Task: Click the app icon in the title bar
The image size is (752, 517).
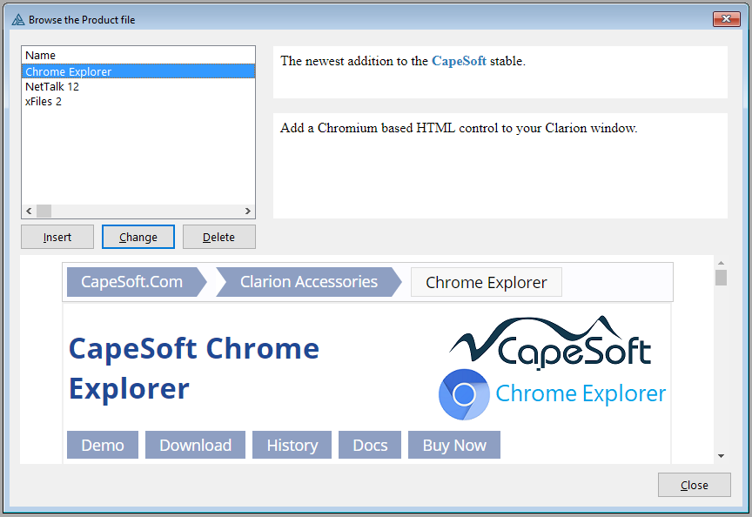Action: 17,19
